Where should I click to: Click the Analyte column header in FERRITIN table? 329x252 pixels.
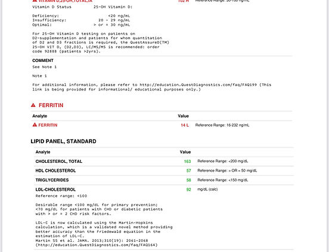click(40, 116)
